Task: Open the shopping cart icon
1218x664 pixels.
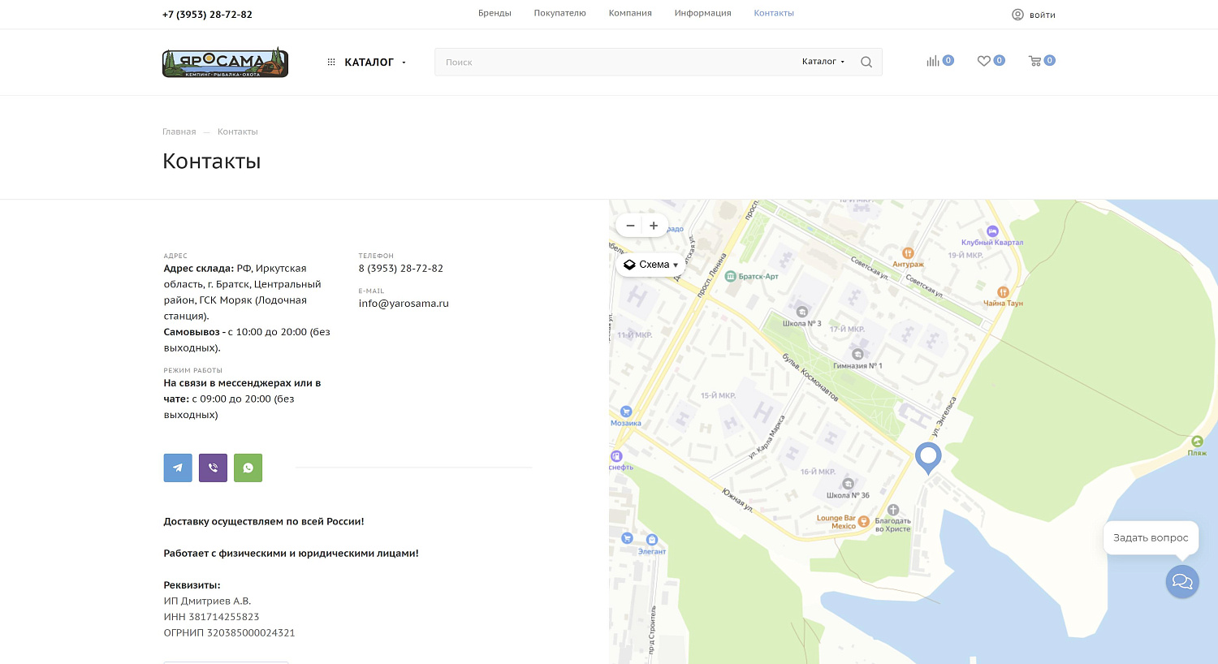Action: tap(1035, 61)
